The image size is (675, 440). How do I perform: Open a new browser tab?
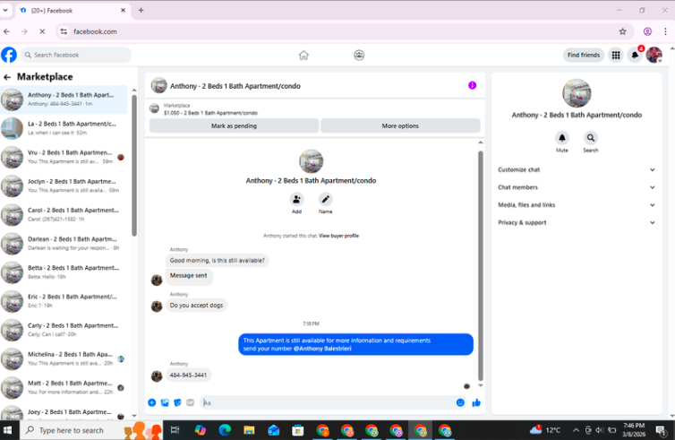[141, 11]
